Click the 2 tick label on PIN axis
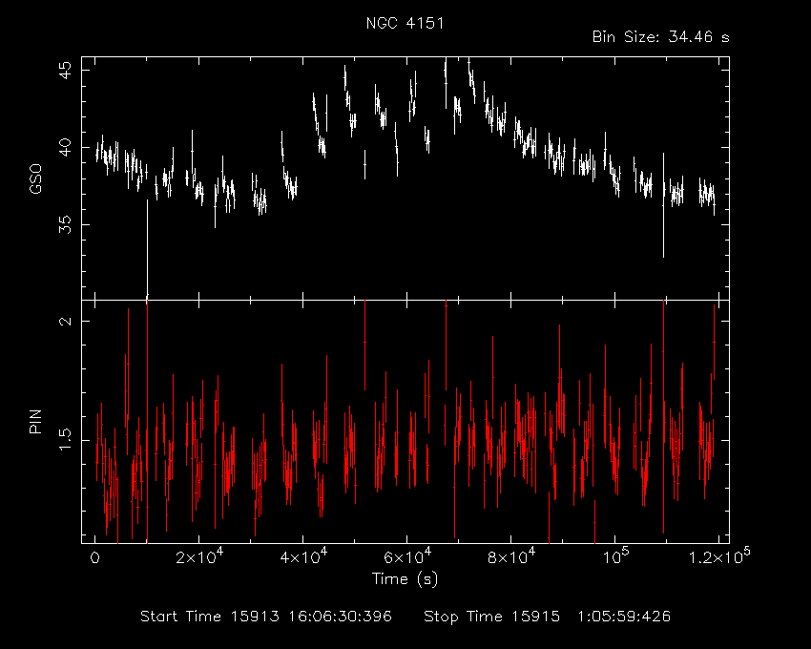Image resolution: width=811 pixels, height=649 pixels. pyautogui.click(x=66, y=321)
